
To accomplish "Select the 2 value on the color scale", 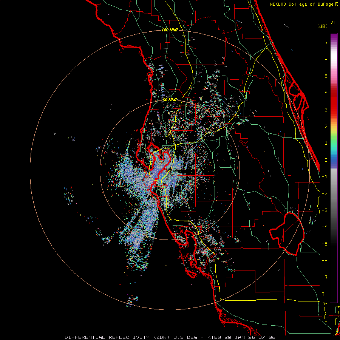I will point(326,127).
